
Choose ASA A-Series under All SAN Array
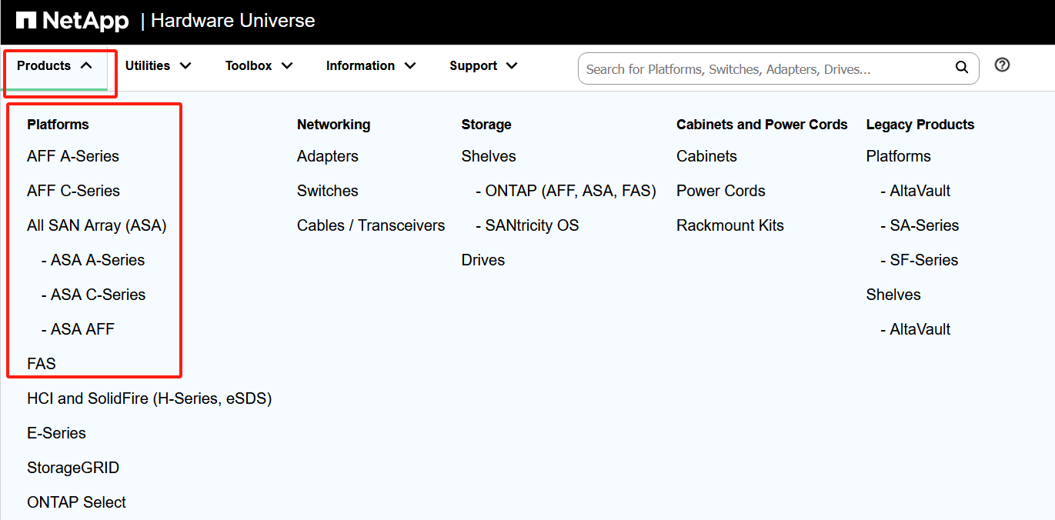[97, 260]
